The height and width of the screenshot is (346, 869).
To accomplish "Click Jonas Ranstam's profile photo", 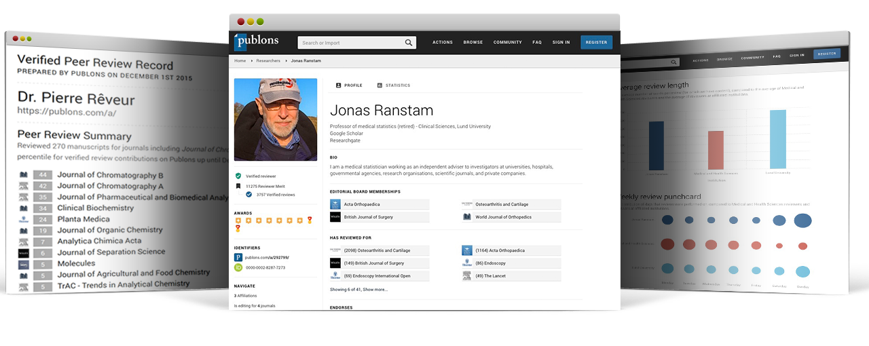I will [x=276, y=119].
